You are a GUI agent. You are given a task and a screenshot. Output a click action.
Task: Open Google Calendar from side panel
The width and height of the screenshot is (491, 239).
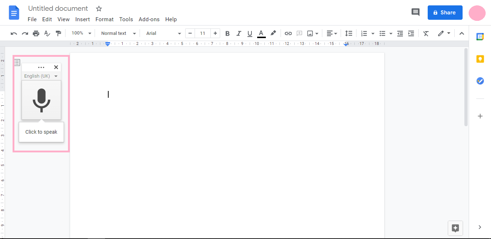tap(480, 37)
